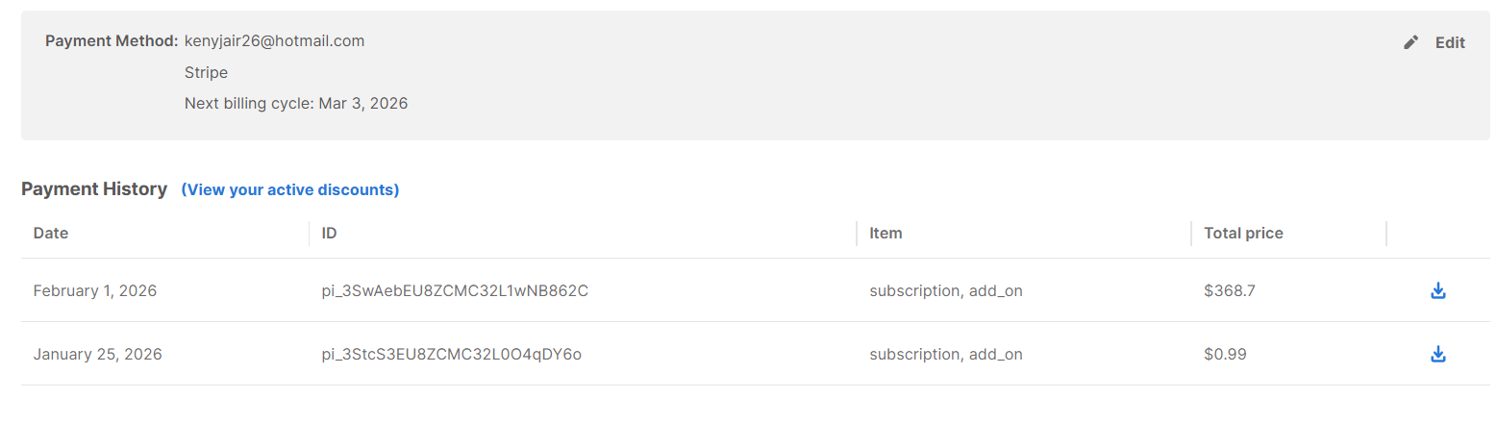Click the Next billing cycle date text
The image size is (1497, 423).
click(x=296, y=103)
